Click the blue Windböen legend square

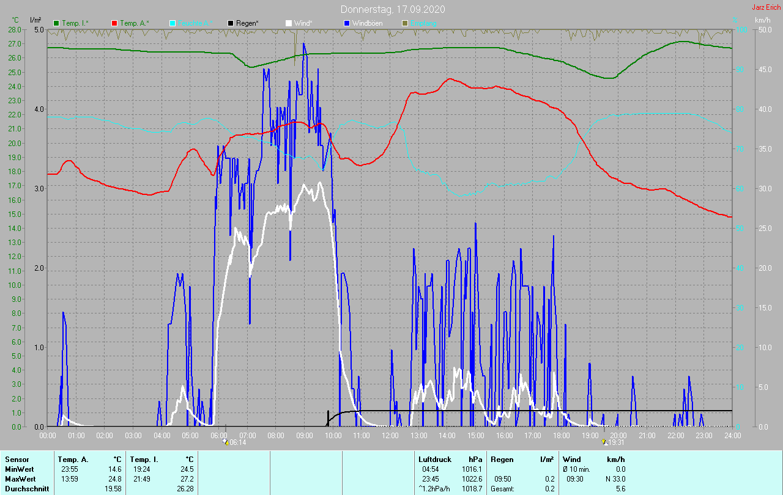pos(346,23)
